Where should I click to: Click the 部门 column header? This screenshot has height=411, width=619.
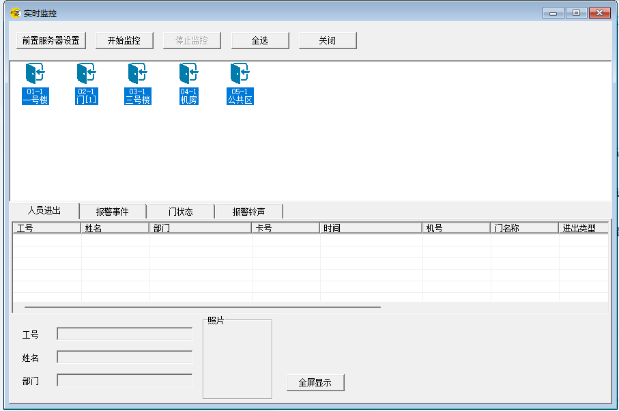click(x=200, y=228)
